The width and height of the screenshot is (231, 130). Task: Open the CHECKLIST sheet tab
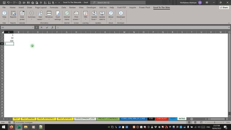(162, 119)
